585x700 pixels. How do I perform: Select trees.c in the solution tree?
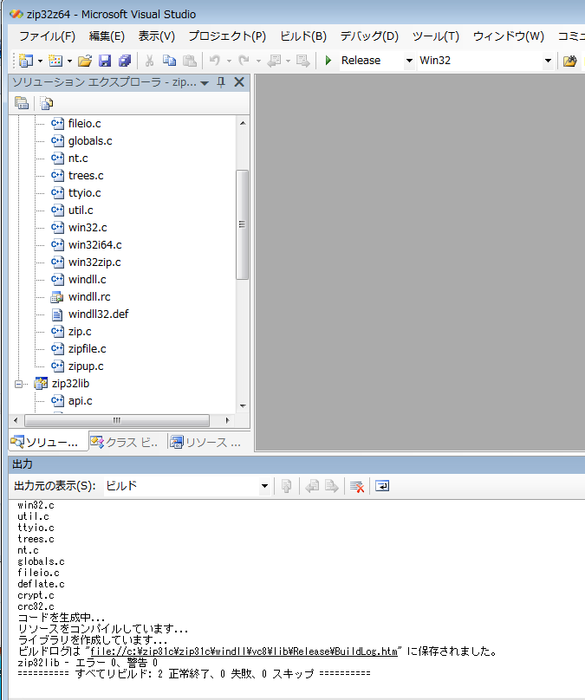click(x=86, y=176)
